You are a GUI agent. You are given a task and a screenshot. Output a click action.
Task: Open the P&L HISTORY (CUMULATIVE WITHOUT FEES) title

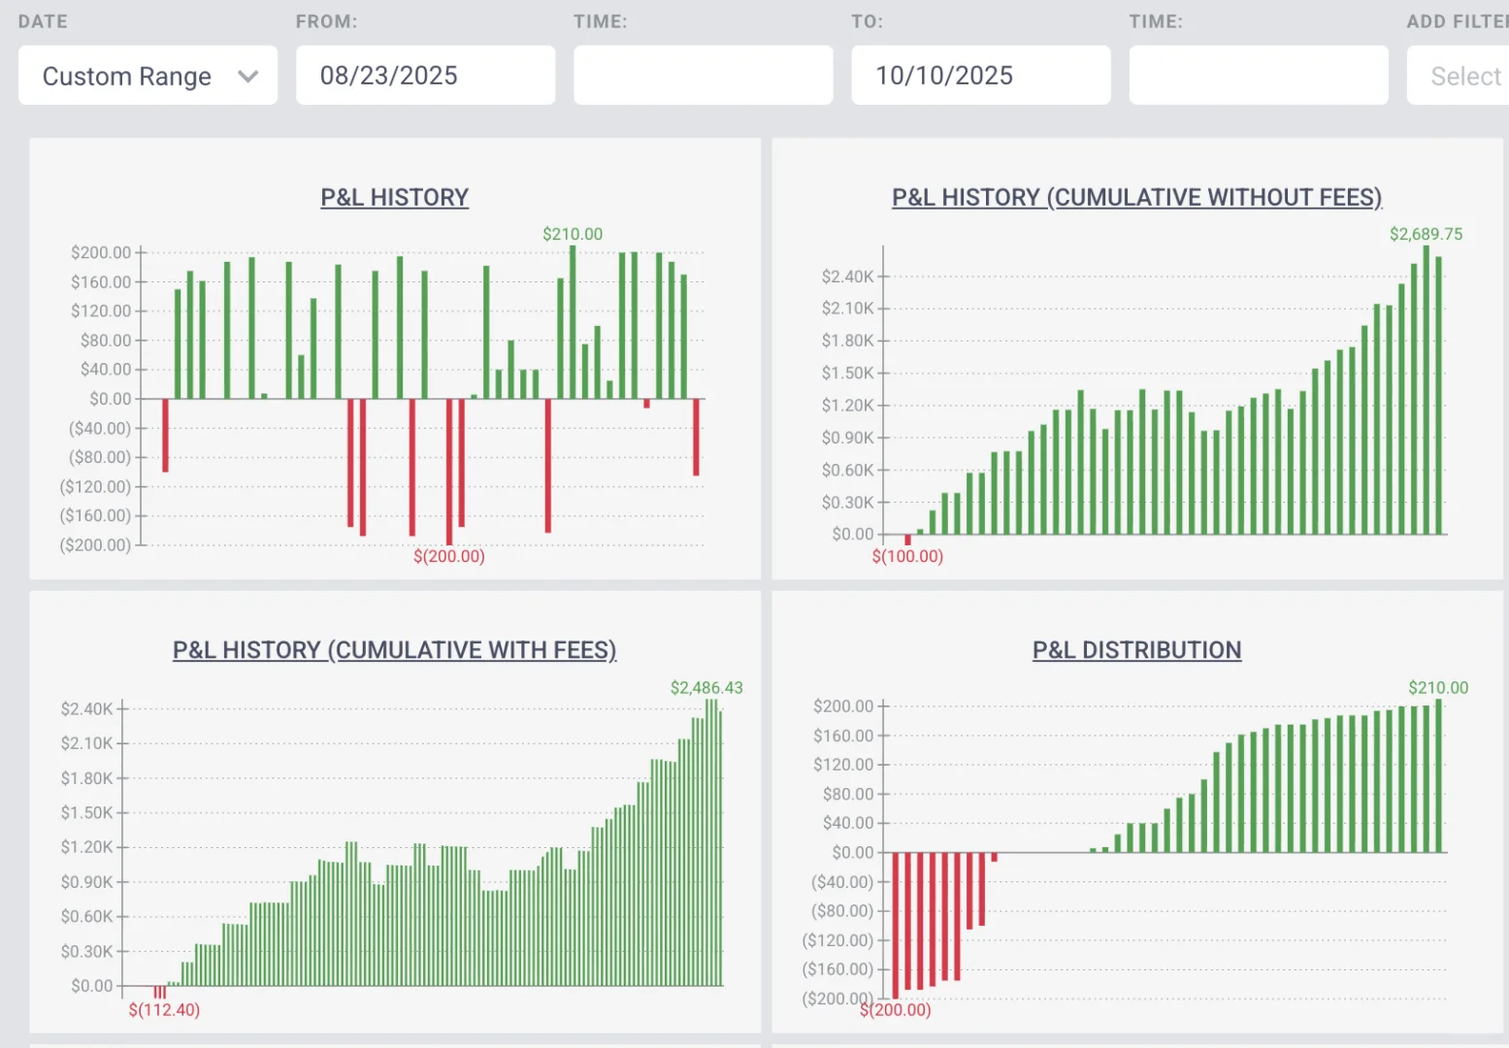coord(1137,197)
